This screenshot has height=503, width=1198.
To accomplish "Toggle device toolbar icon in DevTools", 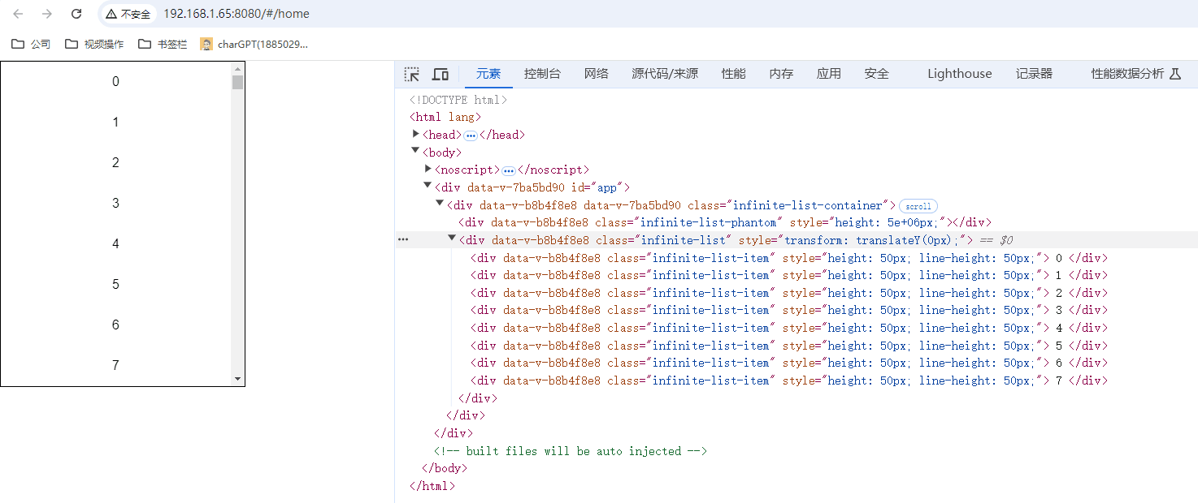I will tap(440, 74).
